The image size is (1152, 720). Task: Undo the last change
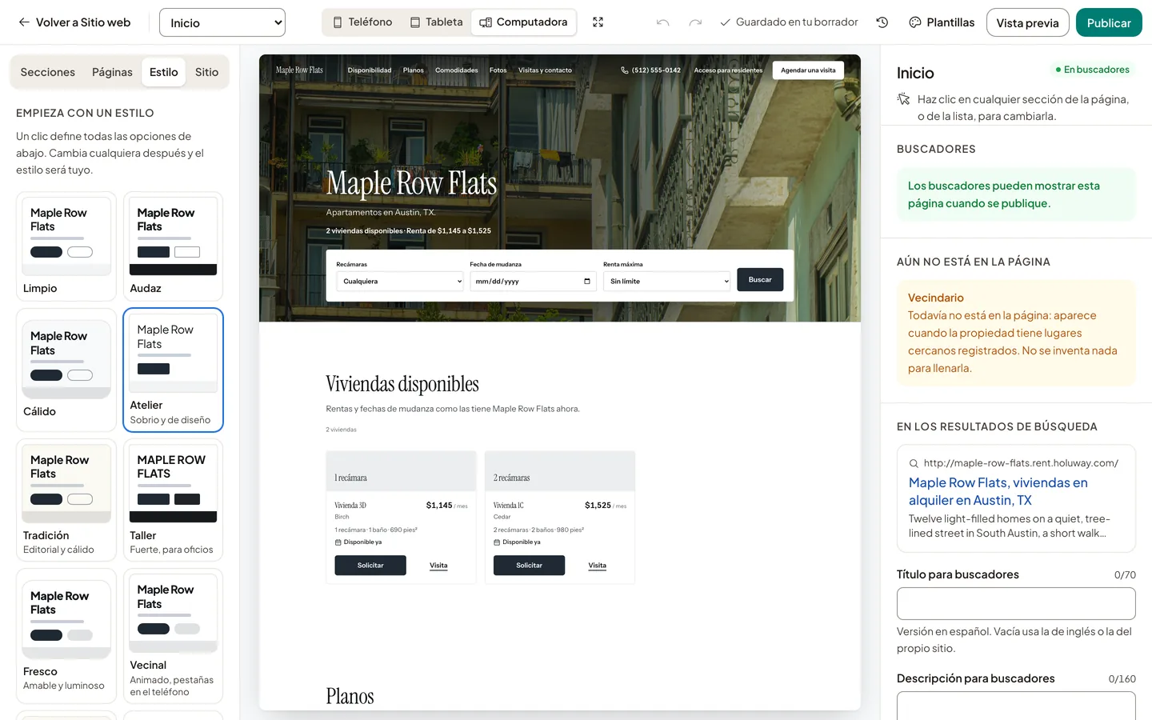[x=662, y=22]
